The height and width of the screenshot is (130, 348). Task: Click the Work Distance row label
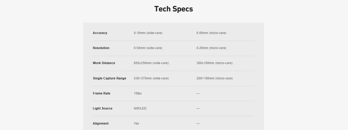104,63
